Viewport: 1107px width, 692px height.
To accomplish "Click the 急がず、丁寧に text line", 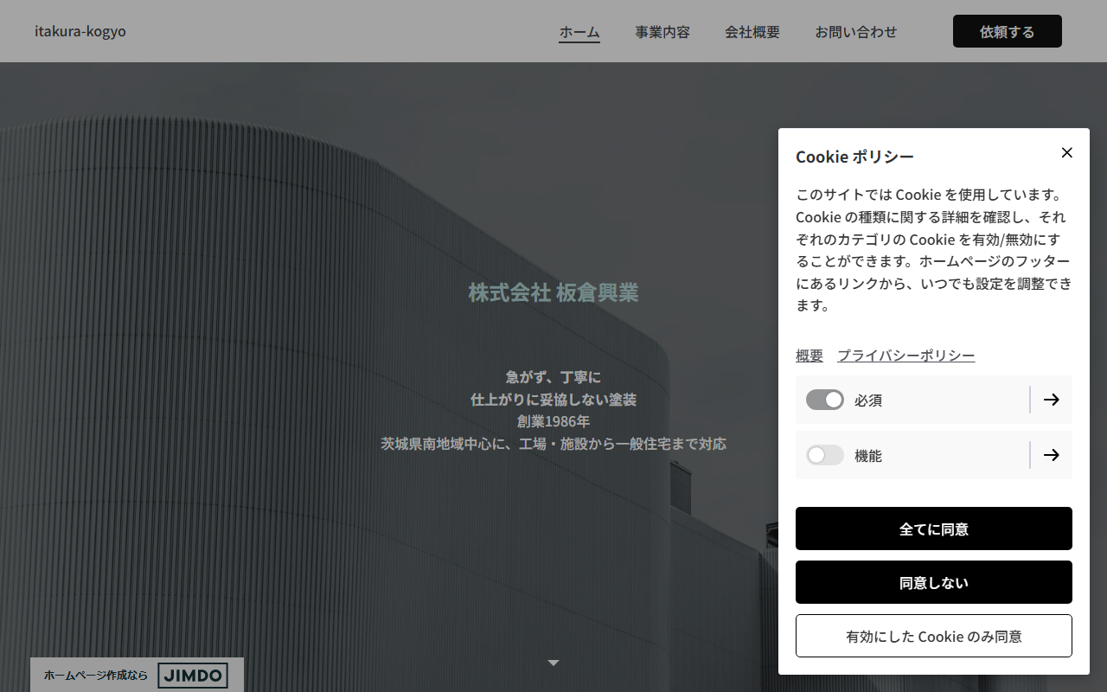I will [553, 376].
